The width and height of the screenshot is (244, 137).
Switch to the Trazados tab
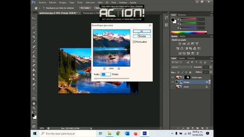(191, 58)
